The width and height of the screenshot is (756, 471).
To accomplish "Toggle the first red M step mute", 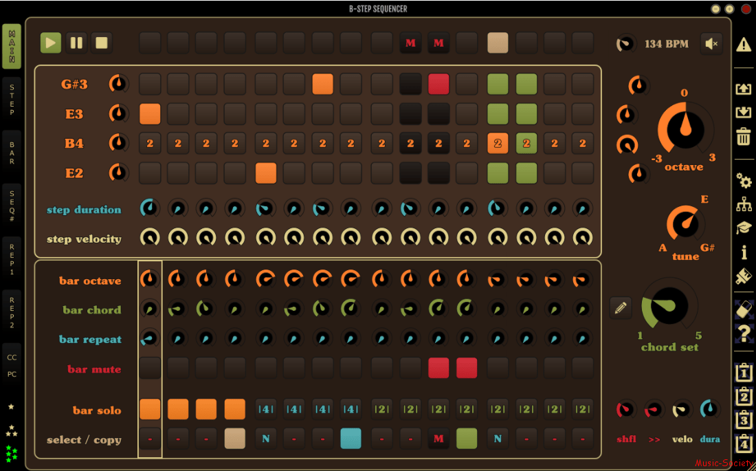I will tap(410, 43).
